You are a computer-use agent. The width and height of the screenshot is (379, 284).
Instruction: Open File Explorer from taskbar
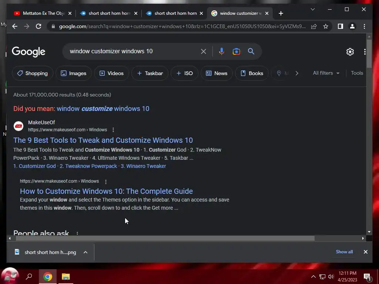coord(66,277)
